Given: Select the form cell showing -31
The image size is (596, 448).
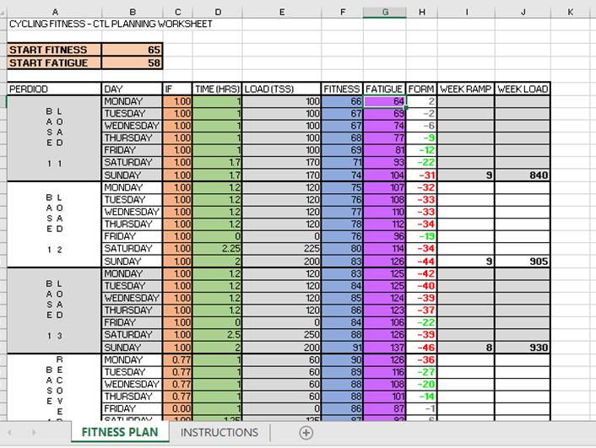Looking at the screenshot, I should (x=421, y=175).
